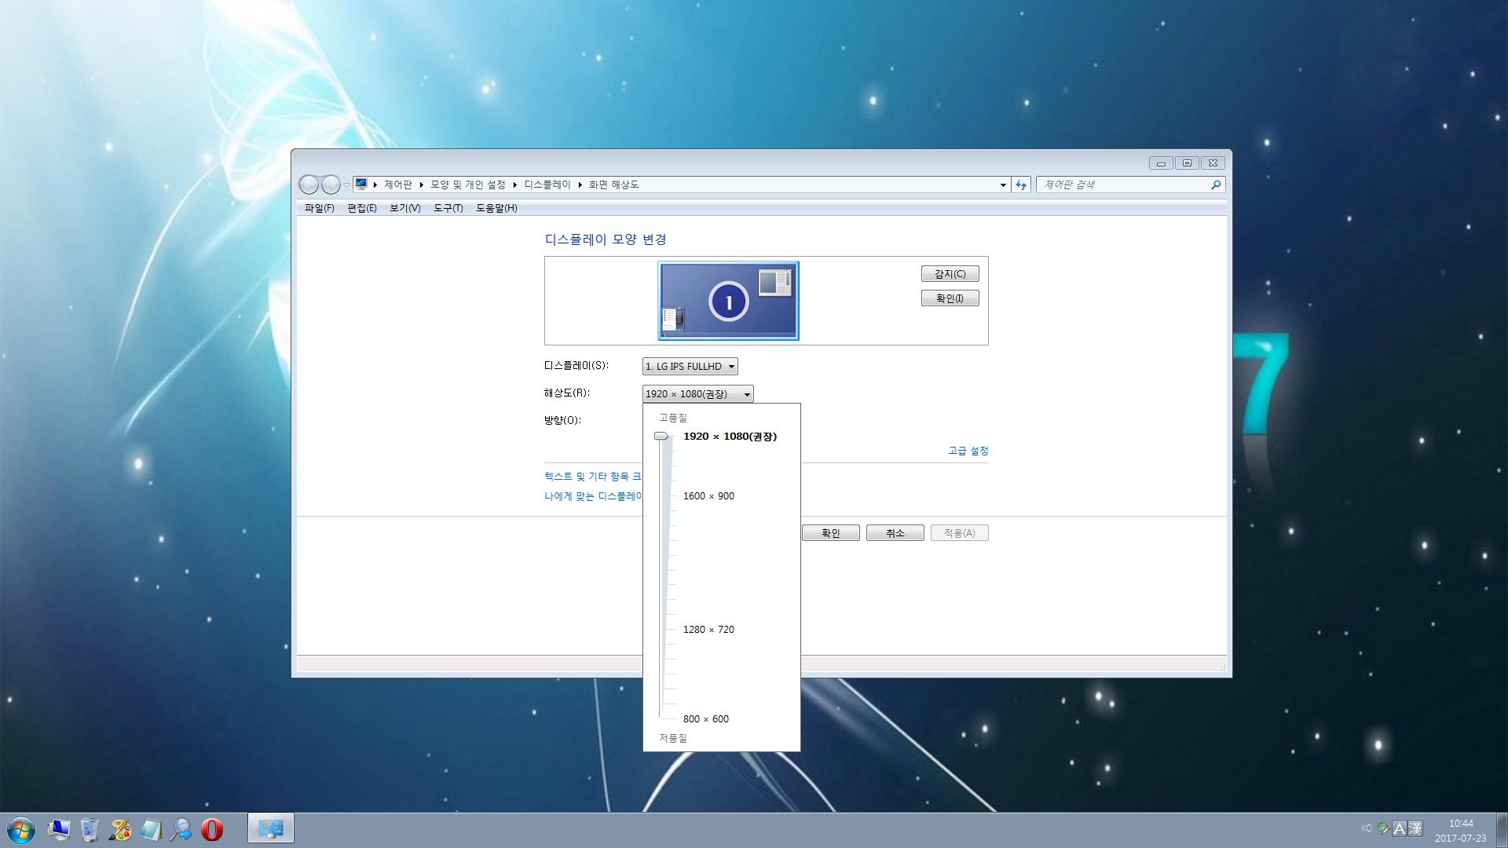The width and height of the screenshot is (1508, 848).
Task: Select the monitor 1 preview thumbnail
Action: tap(728, 301)
